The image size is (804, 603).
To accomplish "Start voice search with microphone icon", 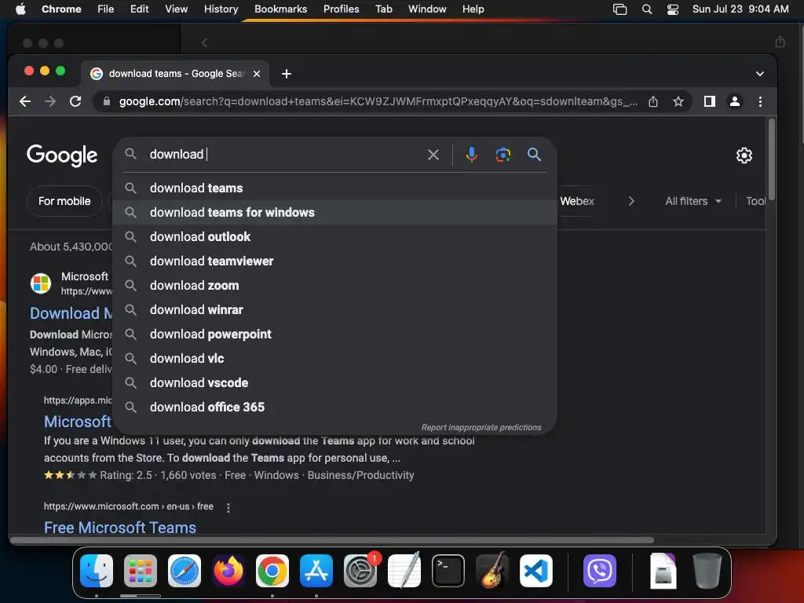I will pyautogui.click(x=471, y=155).
